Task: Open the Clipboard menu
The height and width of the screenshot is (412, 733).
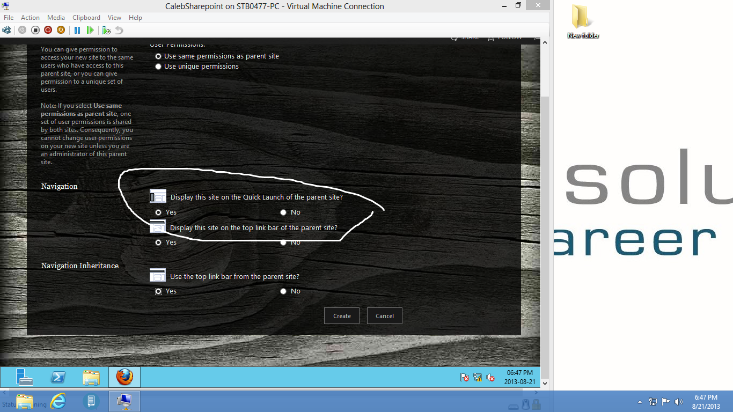Action: pyautogui.click(x=86, y=18)
